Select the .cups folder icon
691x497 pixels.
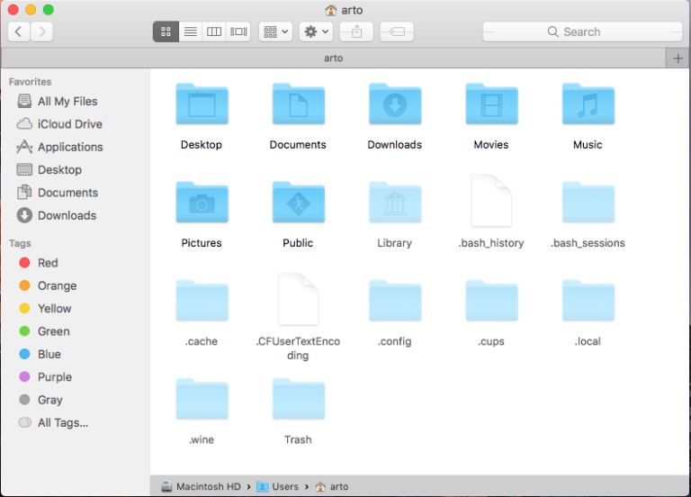click(491, 301)
